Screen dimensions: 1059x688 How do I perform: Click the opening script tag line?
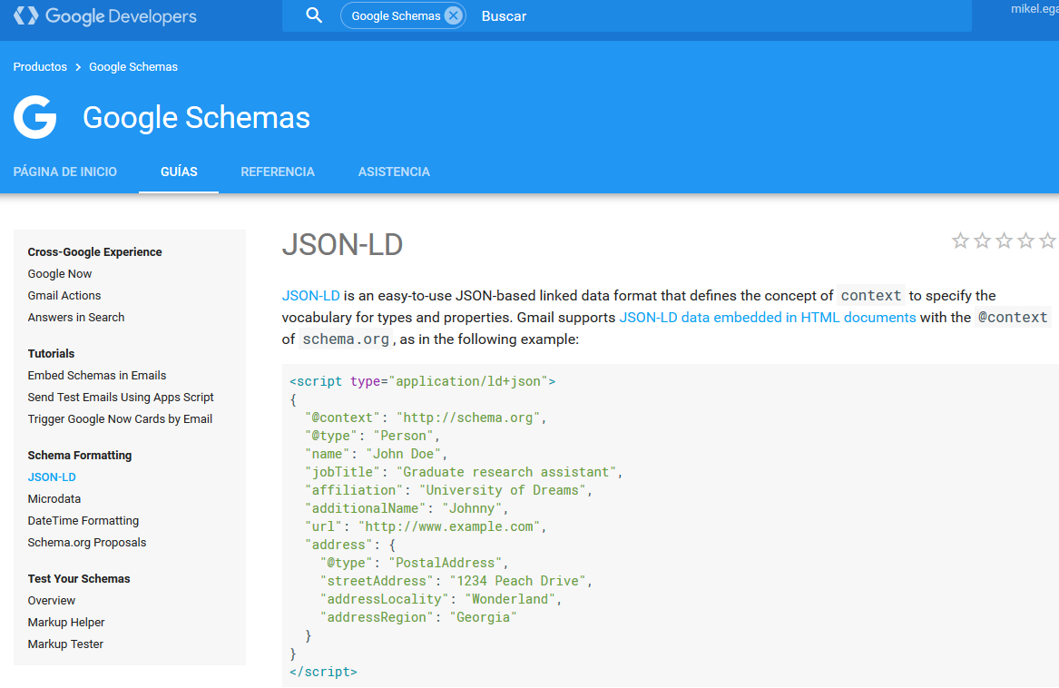[x=423, y=381]
